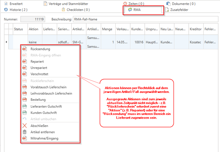Click the Lieferanten Gutschrift icon
220x152 pixels.
25,106
